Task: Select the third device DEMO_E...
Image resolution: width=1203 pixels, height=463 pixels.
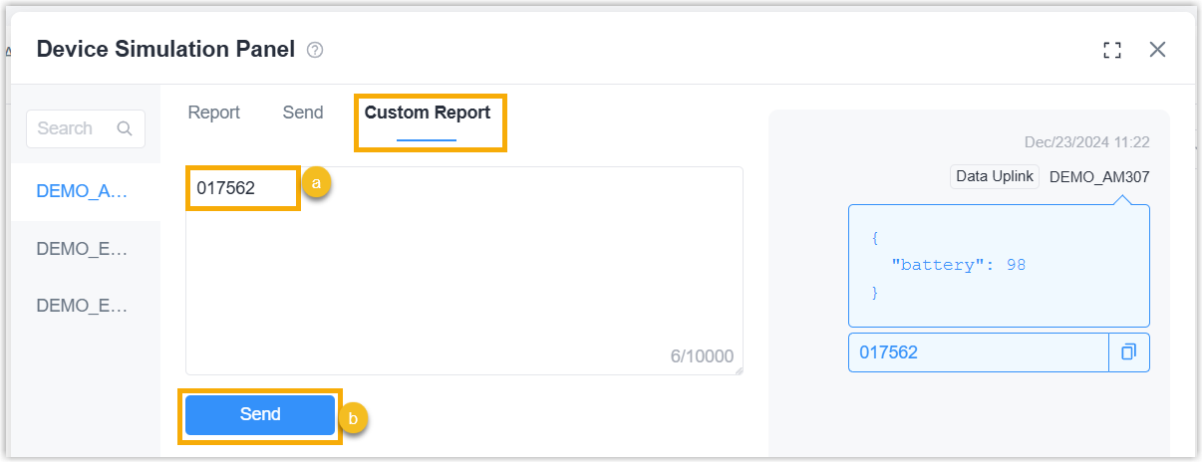Action: [x=82, y=306]
